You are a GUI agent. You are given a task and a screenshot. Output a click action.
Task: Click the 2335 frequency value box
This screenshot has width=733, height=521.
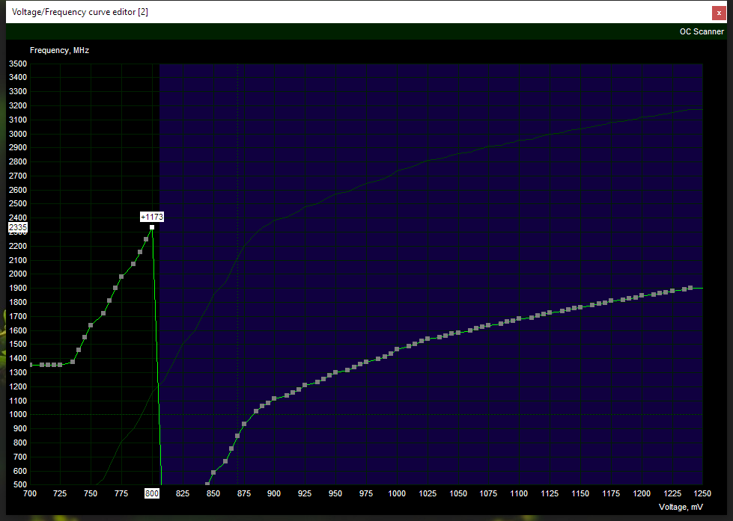coord(18,227)
